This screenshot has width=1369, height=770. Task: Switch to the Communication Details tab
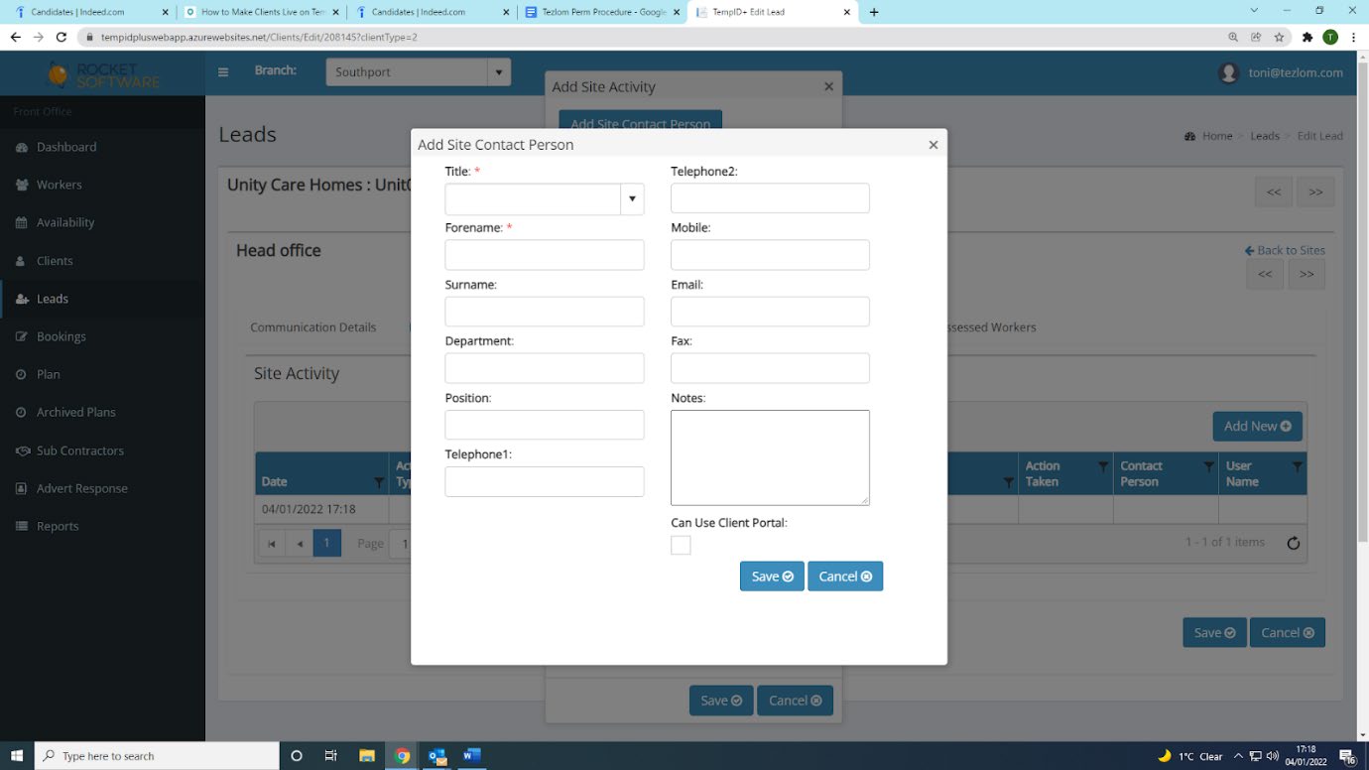coord(312,326)
